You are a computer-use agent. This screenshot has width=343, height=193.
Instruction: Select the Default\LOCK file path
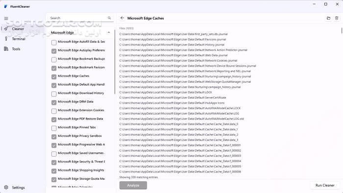(166, 92)
